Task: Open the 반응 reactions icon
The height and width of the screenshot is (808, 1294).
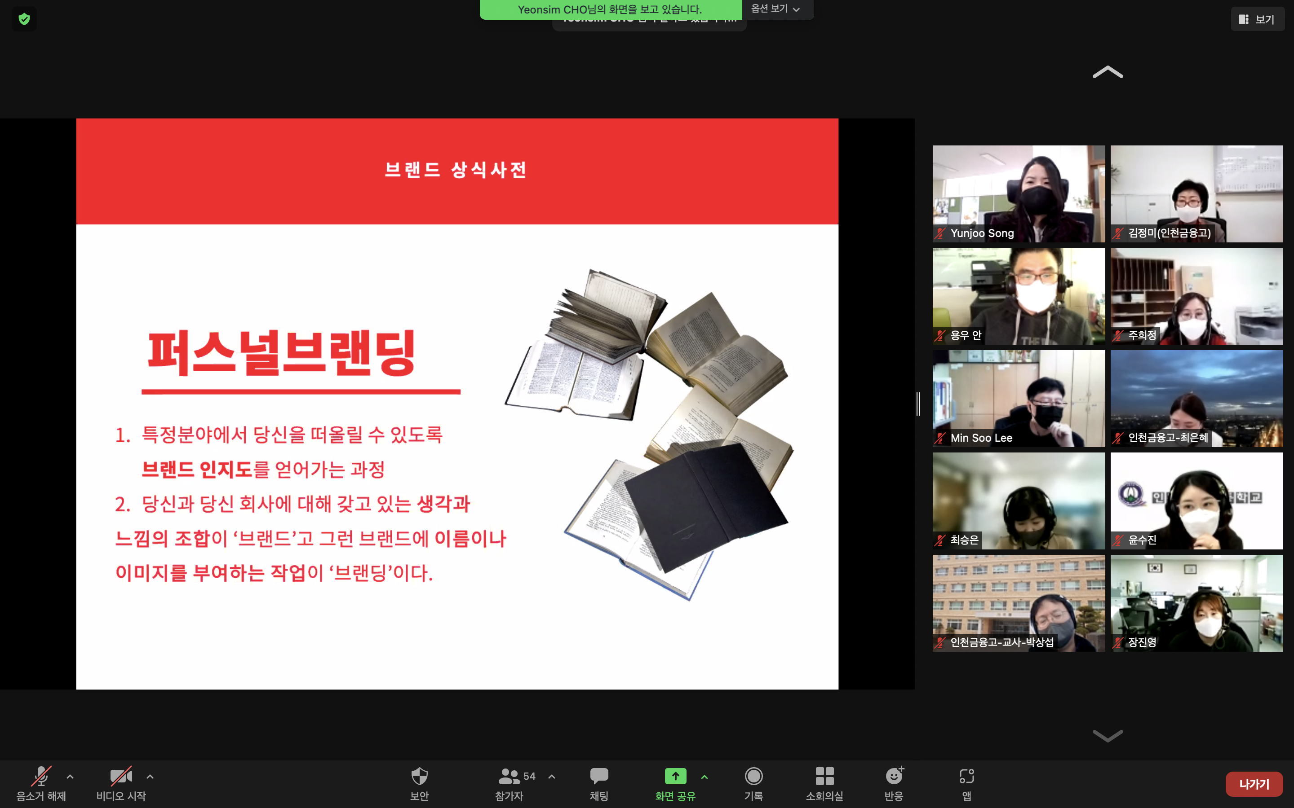Action: tap(894, 777)
